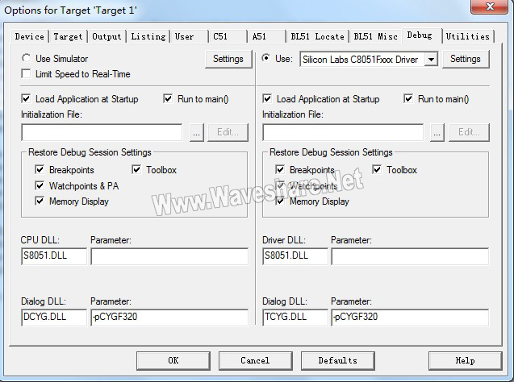The image size is (514, 382).
Task: Click the Defaults button
Action: 337,360
